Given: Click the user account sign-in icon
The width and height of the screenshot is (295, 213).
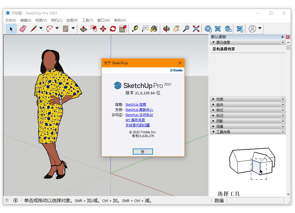Looking at the screenshot, I should pos(252,29).
